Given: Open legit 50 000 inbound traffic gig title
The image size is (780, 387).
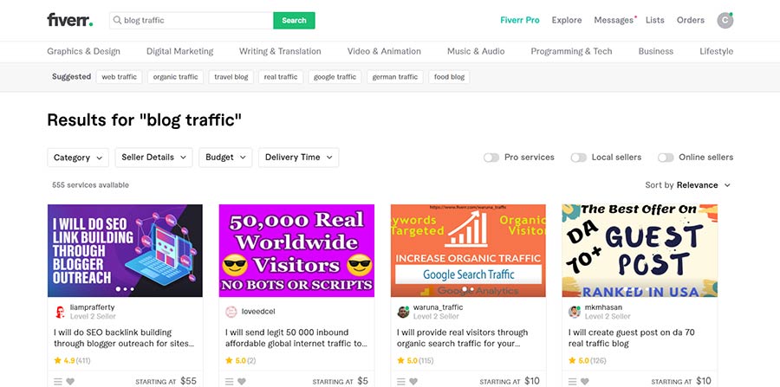Looking at the screenshot, I should (296, 338).
